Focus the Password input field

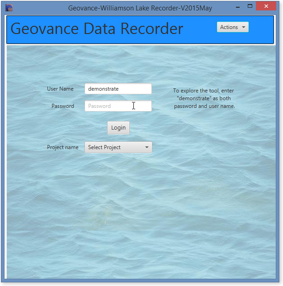click(118, 106)
